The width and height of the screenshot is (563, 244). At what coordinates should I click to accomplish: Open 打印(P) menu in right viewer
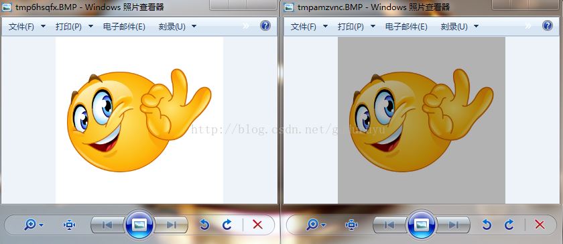[x=357, y=27]
